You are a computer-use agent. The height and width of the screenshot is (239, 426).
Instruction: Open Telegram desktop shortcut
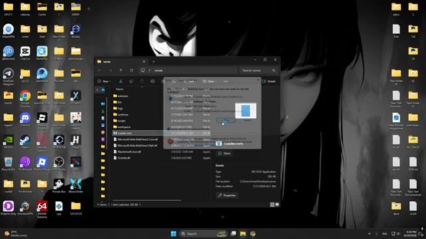pyautogui.click(x=9, y=77)
